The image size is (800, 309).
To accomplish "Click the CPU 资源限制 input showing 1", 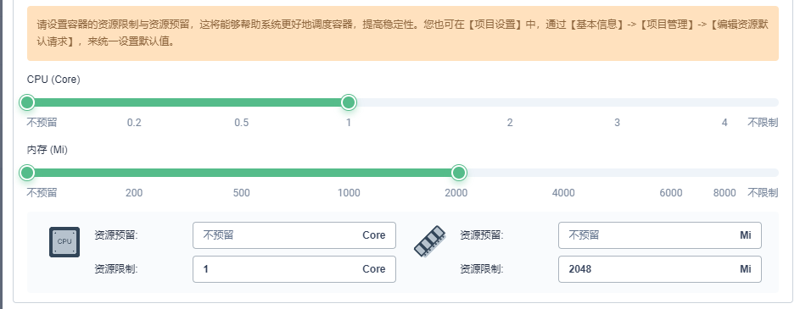I will pos(294,268).
